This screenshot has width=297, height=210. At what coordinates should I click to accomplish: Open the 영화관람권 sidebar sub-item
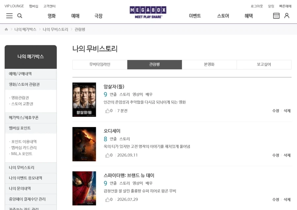(20, 98)
